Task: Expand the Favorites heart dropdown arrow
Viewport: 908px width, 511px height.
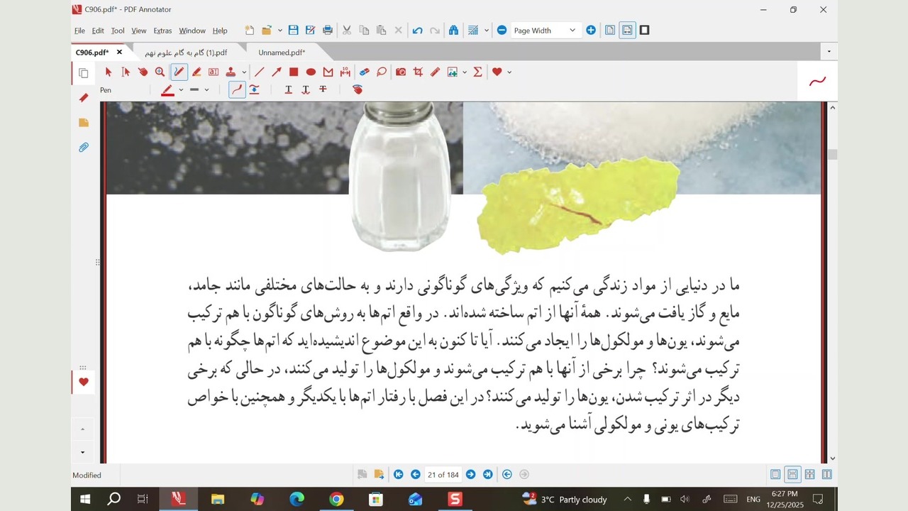Action: coord(509,72)
